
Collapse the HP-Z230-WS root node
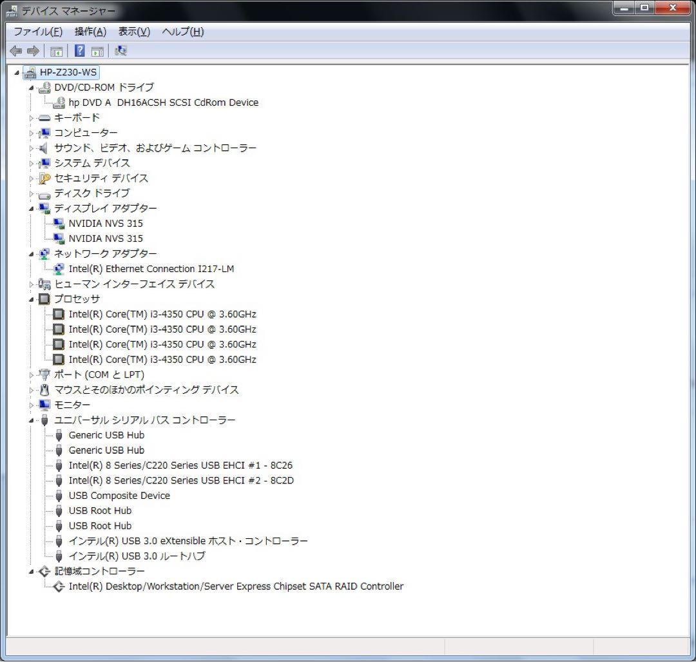pos(17,72)
